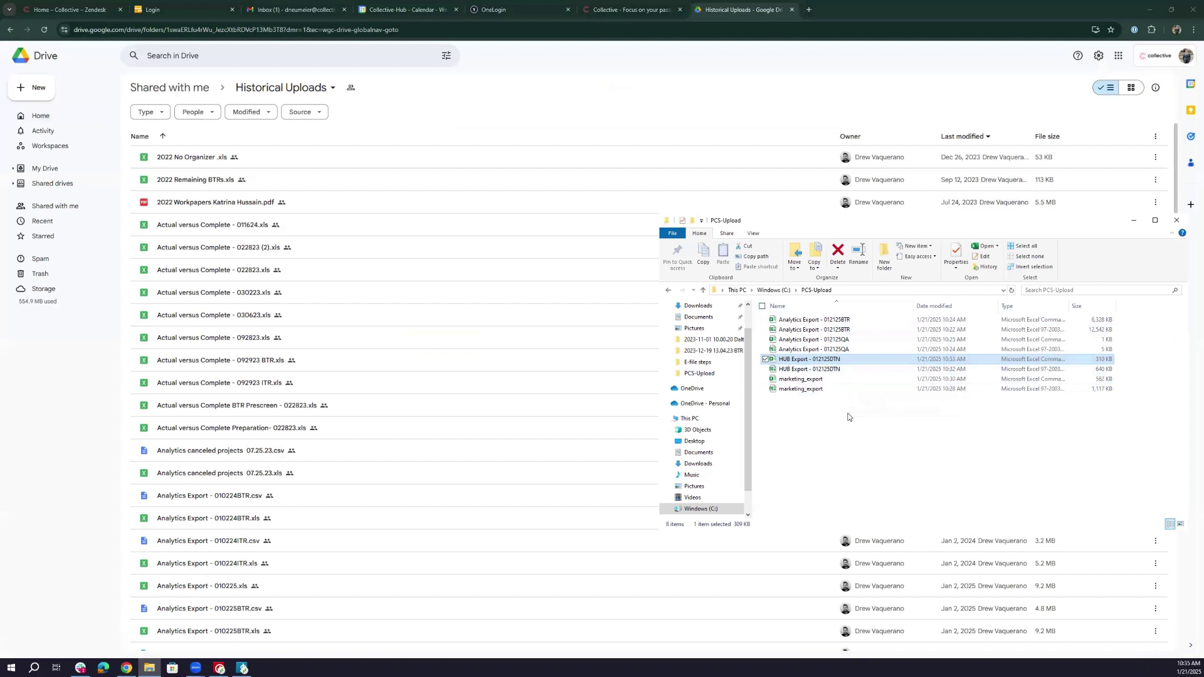
Task: Click the New button in Drive
Action: [x=31, y=88]
